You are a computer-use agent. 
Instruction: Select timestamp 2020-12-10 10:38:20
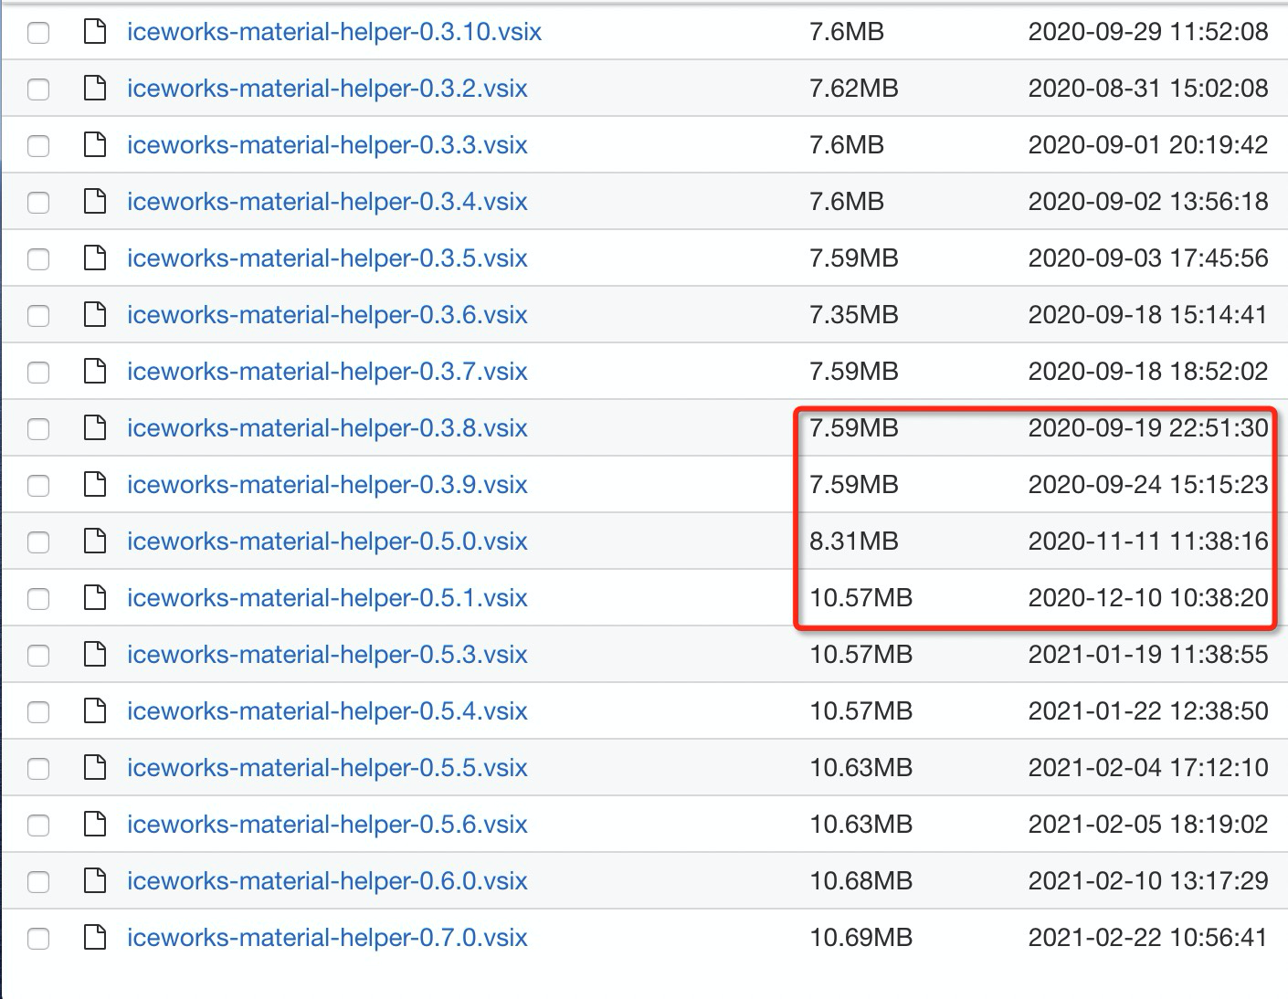pos(1148,598)
